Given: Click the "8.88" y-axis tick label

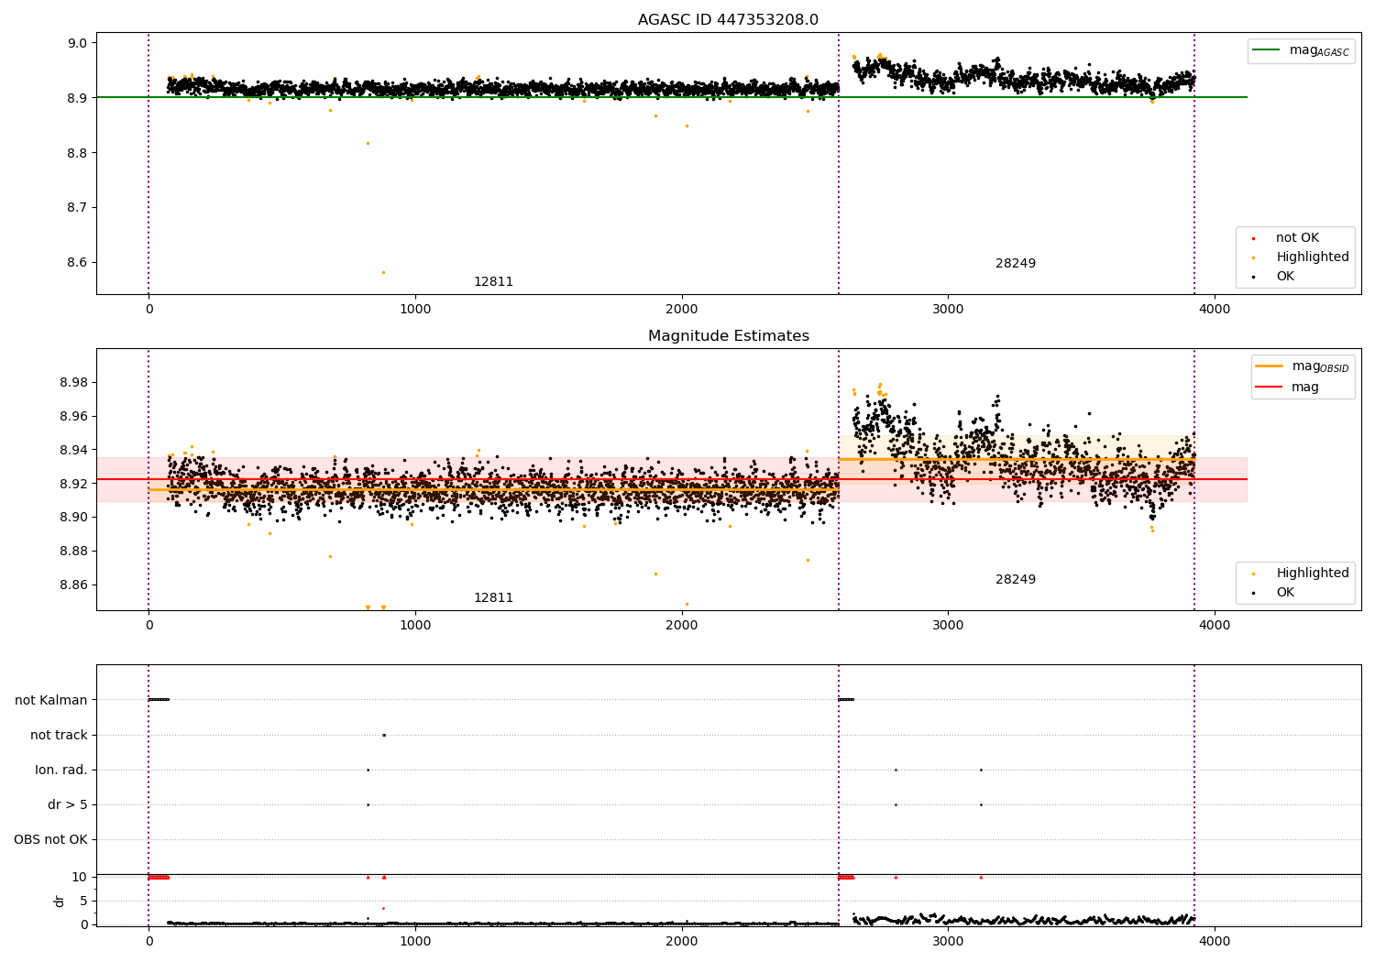Looking at the screenshot, I should 73,552.
